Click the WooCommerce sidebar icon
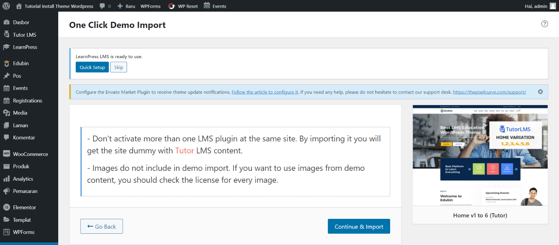559x245 pixels. point(6,154)
